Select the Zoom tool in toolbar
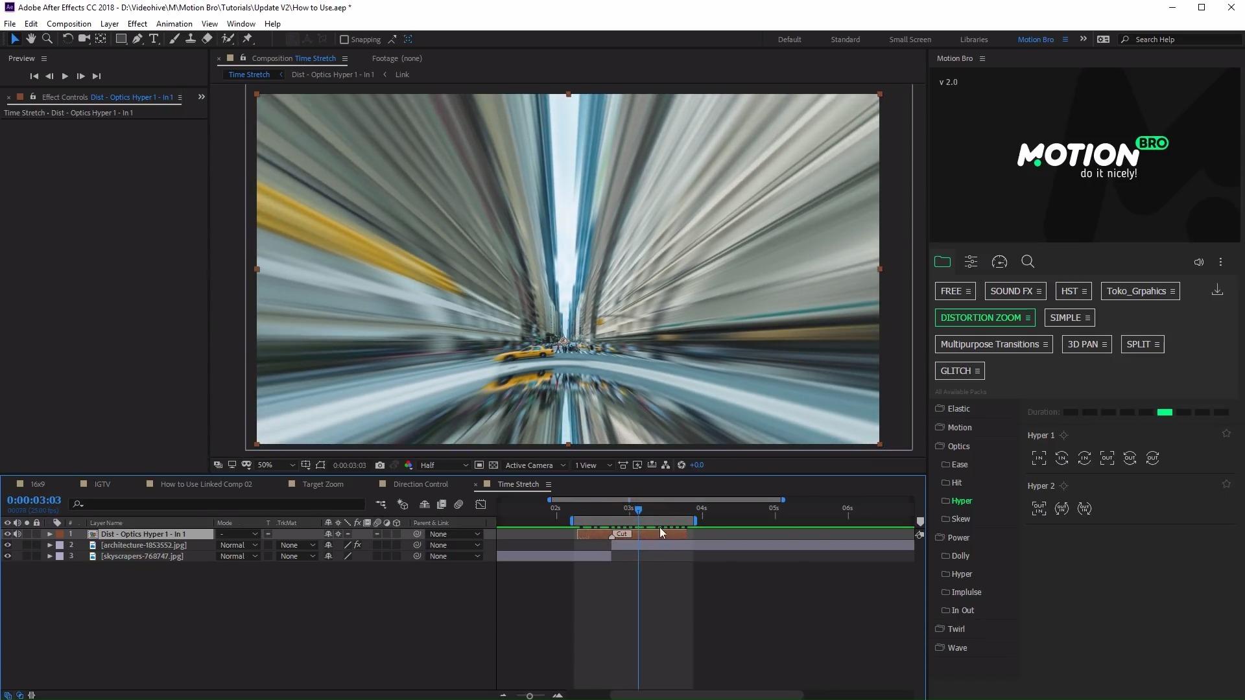Viewport: 1245px width, 700px height. coord(47,39)
